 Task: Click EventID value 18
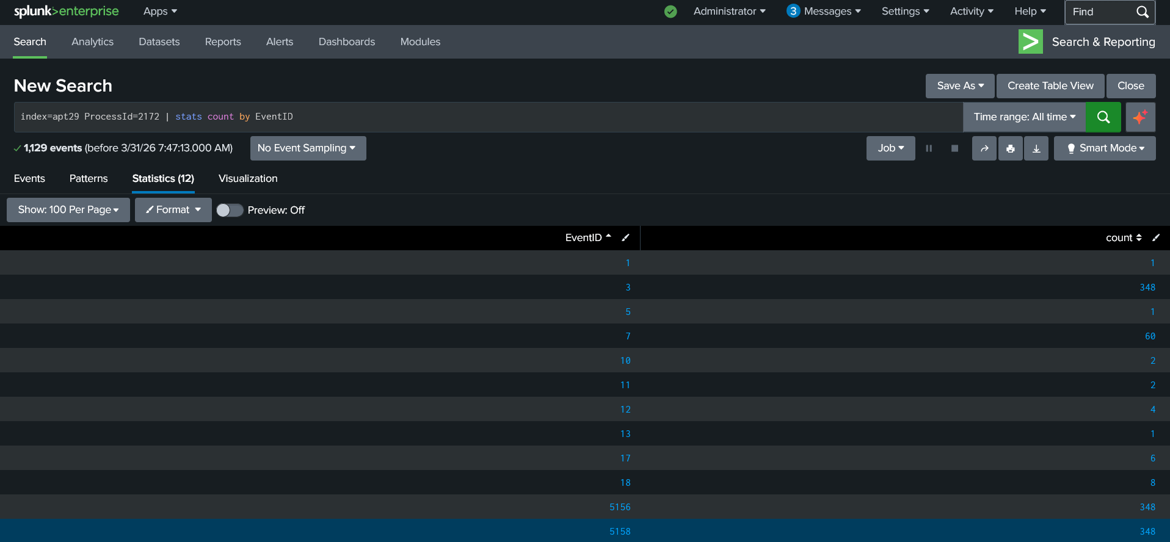[625, 483]
